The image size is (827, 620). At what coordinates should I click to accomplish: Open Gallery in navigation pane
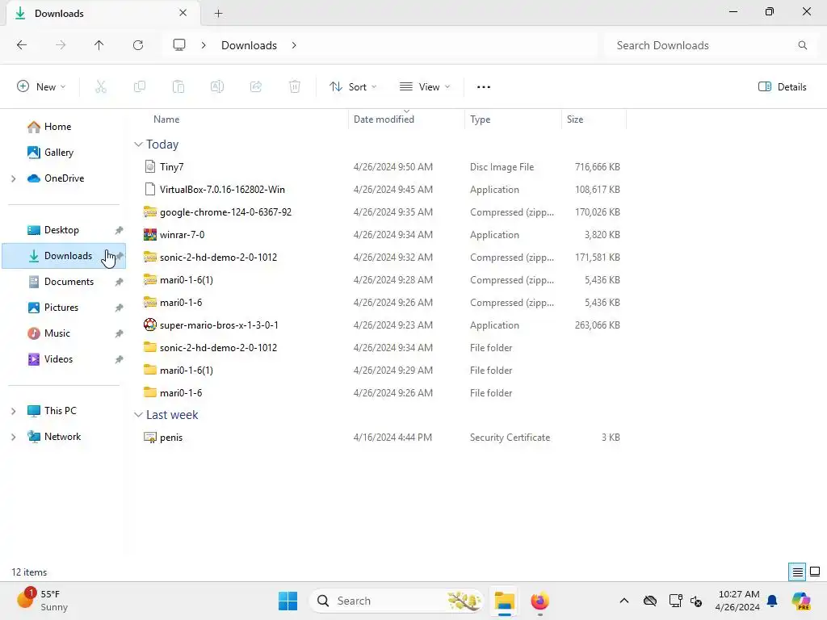pyautogui.click(x=50, y=153)
